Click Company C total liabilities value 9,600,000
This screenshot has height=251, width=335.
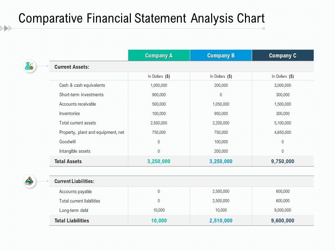tap(283, 221)
